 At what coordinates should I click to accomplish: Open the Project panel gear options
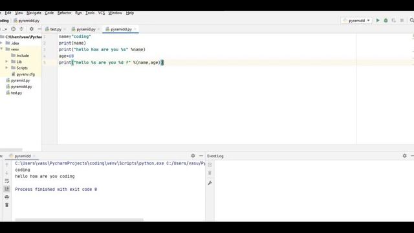click(x=32, y=29)
